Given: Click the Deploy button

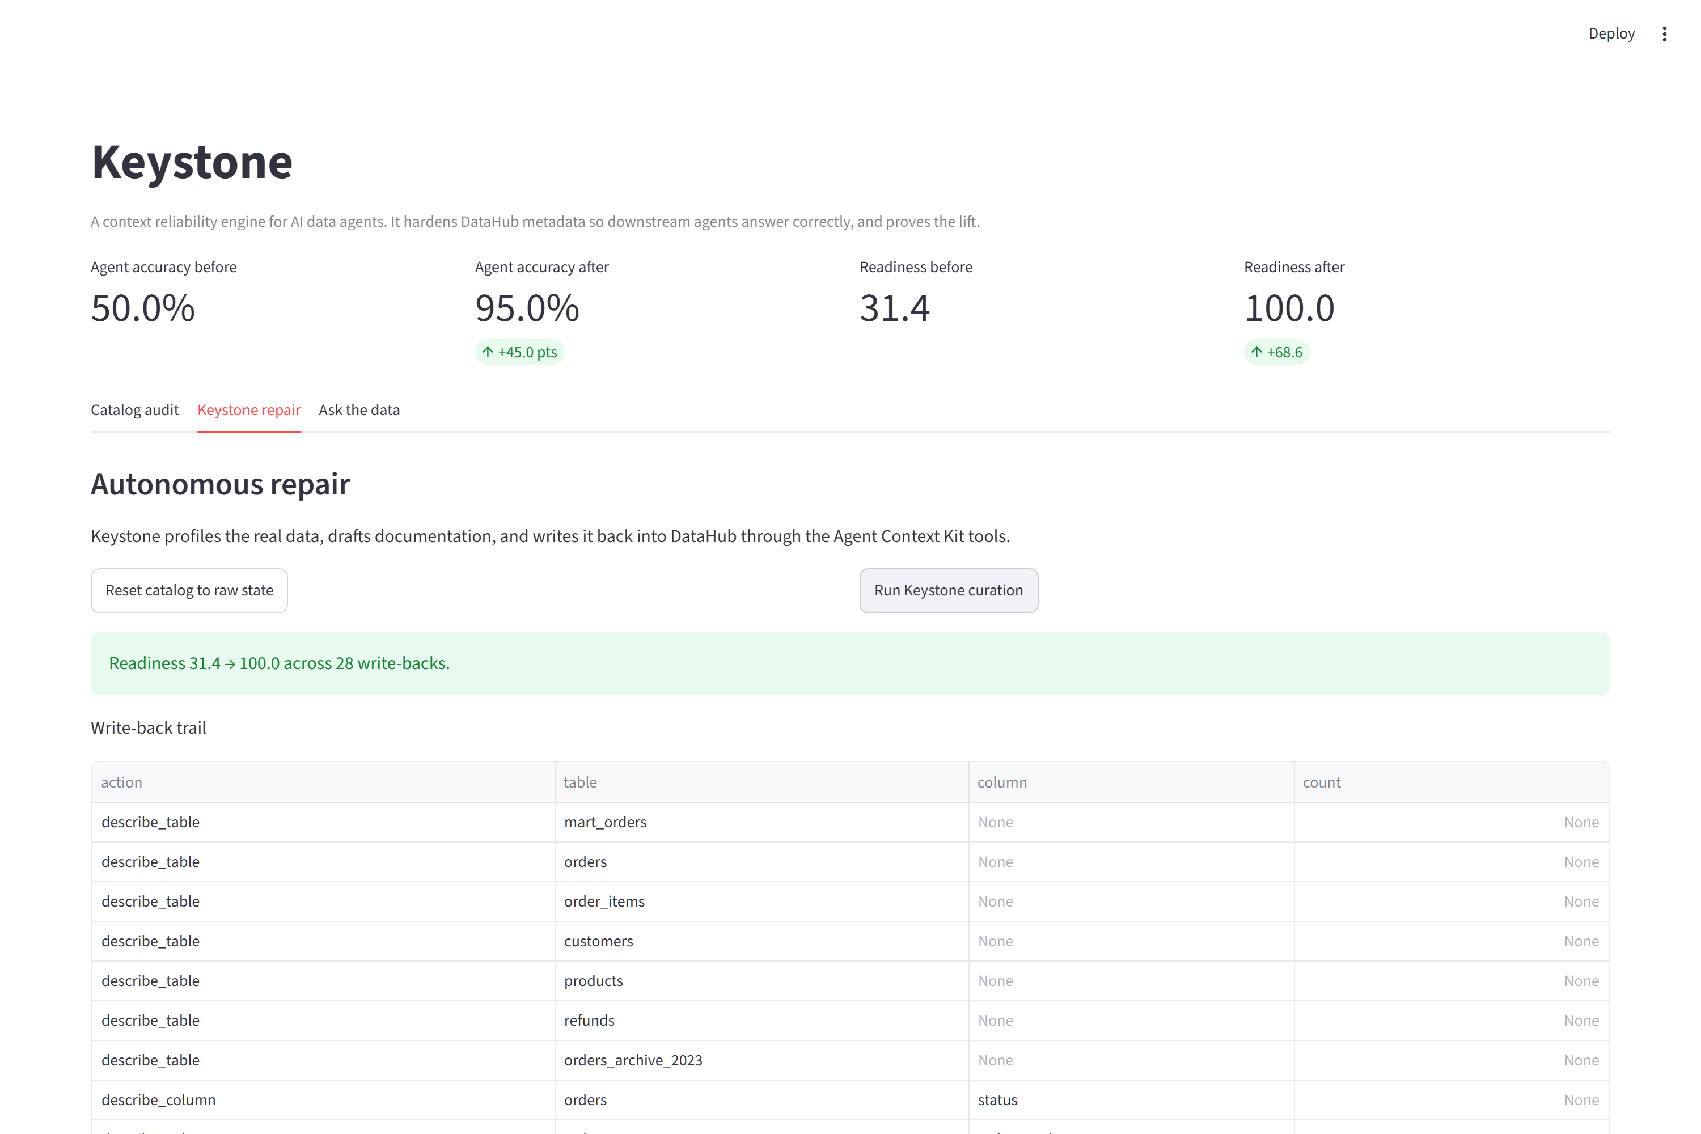Looking at the screenshot, I should (x=1611, y=34).
